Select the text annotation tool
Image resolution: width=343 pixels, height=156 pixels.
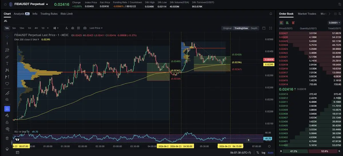click(7, 63)
